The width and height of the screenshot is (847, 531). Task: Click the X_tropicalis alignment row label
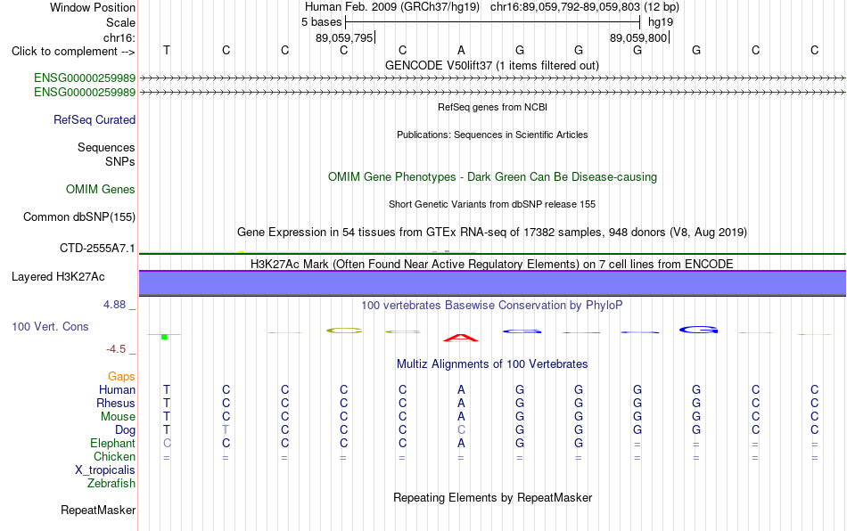(x=105, y=470)
